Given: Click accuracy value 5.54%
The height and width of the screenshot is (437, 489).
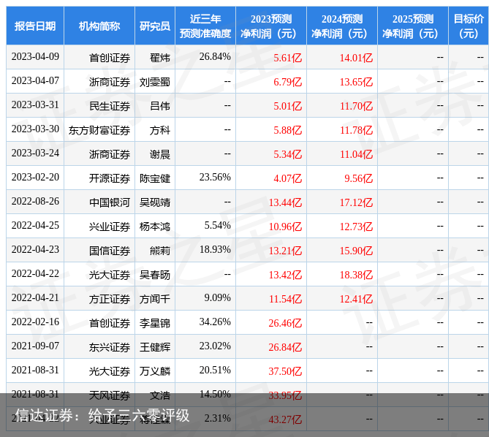Looking at the screenshot, I should click(x=217, y=225).
